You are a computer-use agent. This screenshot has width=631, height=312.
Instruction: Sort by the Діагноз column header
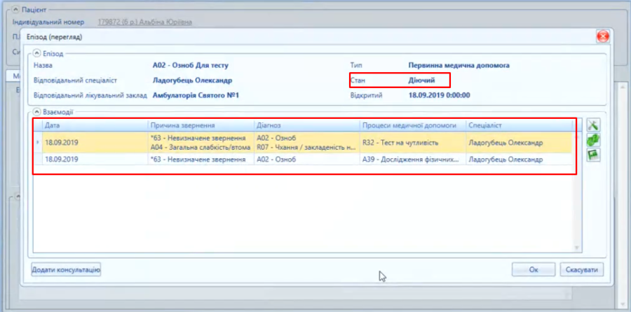[x=306, y=126]
